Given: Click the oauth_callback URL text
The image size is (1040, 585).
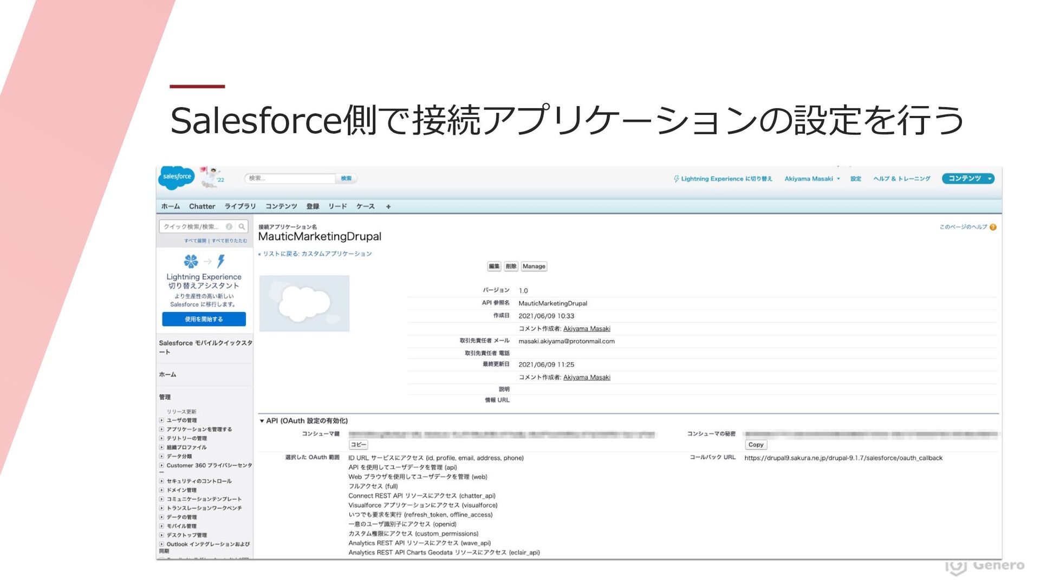Looking at the screenshot, I should tap(843, 458).
